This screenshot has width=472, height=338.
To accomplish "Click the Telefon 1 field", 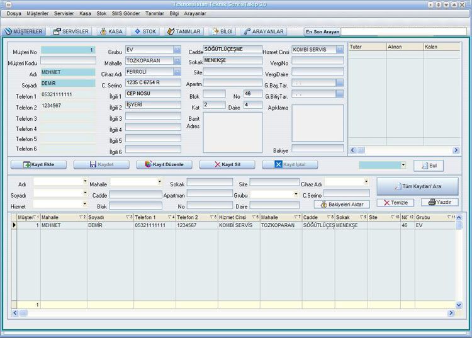I will pos(68,95).
